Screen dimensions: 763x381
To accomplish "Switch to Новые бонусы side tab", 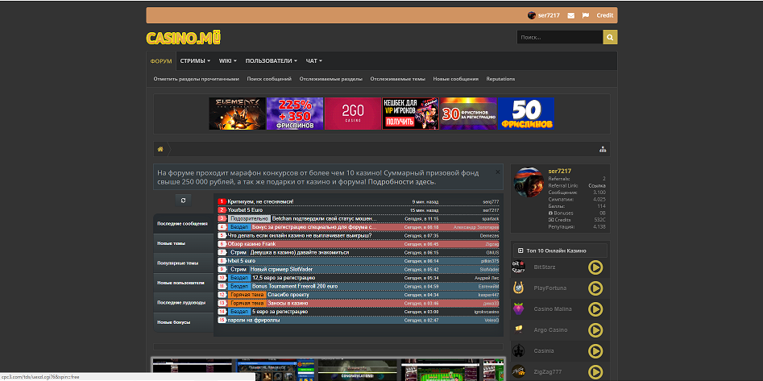I will 184,322.
